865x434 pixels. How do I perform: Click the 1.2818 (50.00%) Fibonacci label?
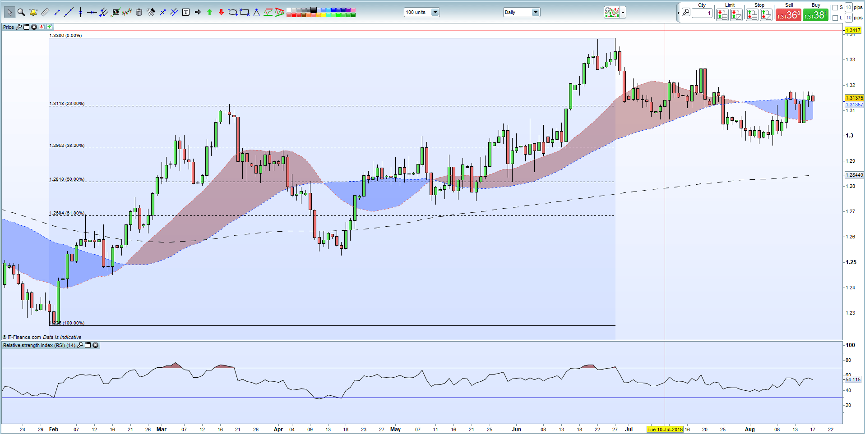pyautogui.click(x=67, y=179)
